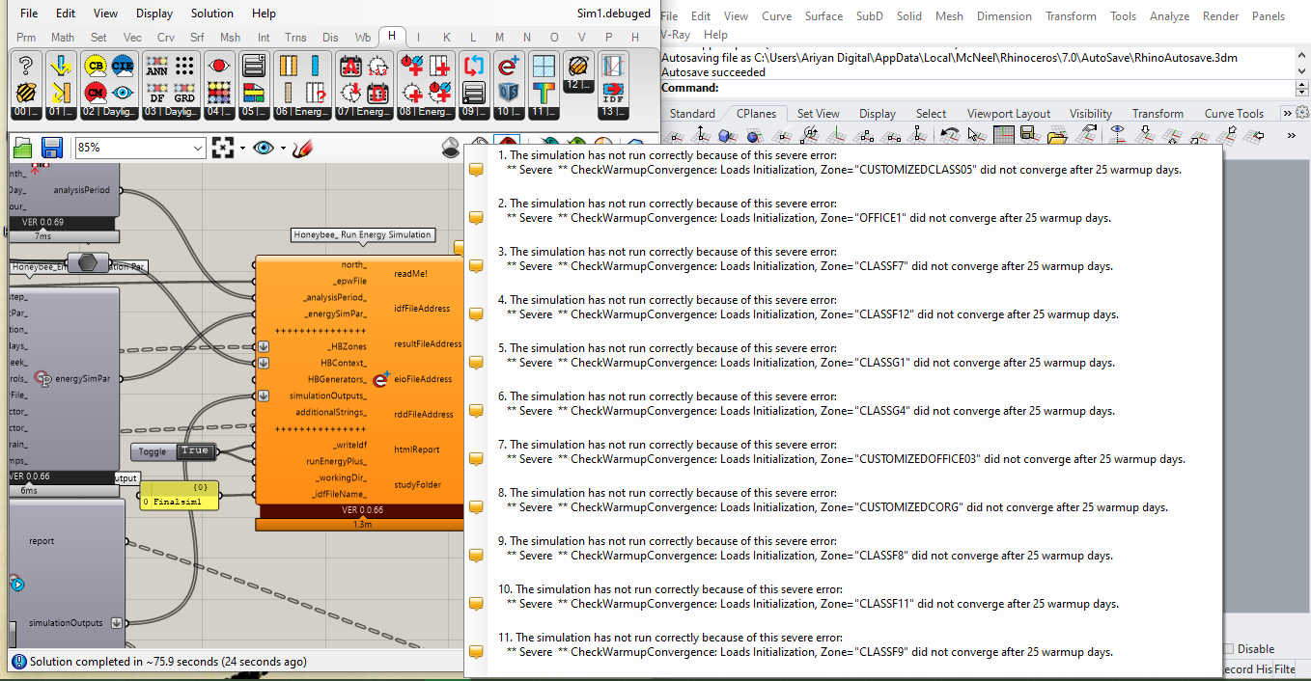The height and width of the screenshot is (681, 1311).
Task: Click the GRD grid-based analysis icon
Action: [184, 93]
